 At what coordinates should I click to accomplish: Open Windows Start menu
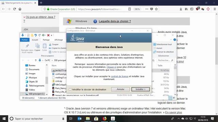[x=4, y=119]
